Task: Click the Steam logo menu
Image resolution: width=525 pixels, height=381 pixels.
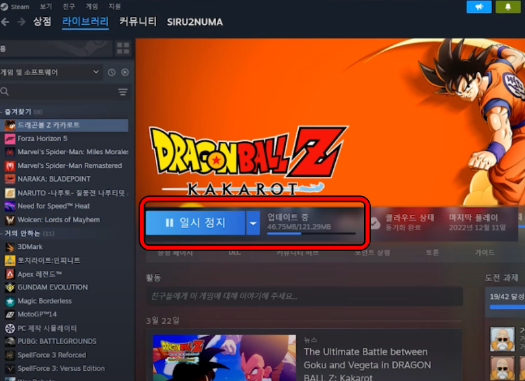Action: click(15, 6)
